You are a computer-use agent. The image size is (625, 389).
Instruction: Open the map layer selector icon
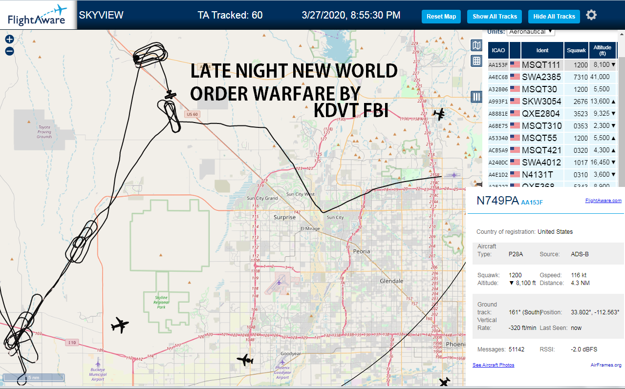pos(476,45)
